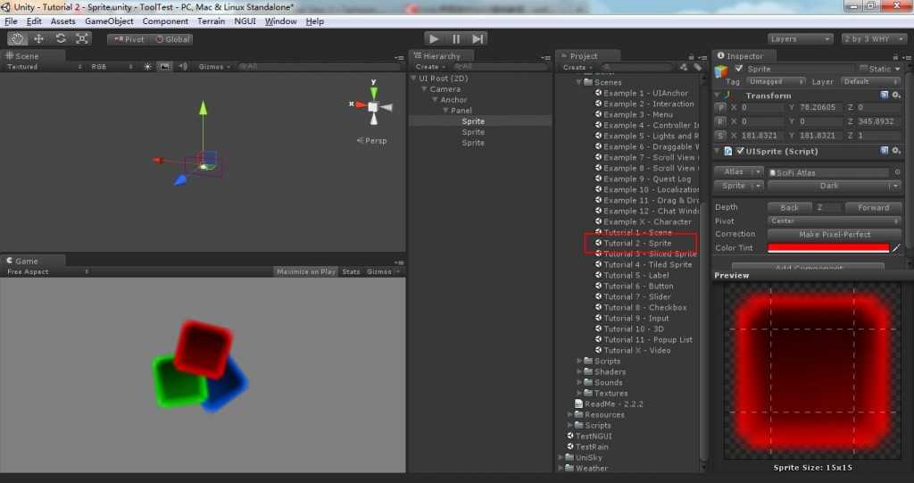This screenshot has width=914, height=483.
Task: Toggle scene audio speaker icon
Action: [x=183, y=66]
